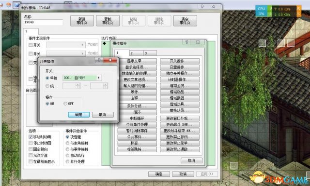
Task: Open 更改禁止遇敌 command
Action: click(180, 149)
